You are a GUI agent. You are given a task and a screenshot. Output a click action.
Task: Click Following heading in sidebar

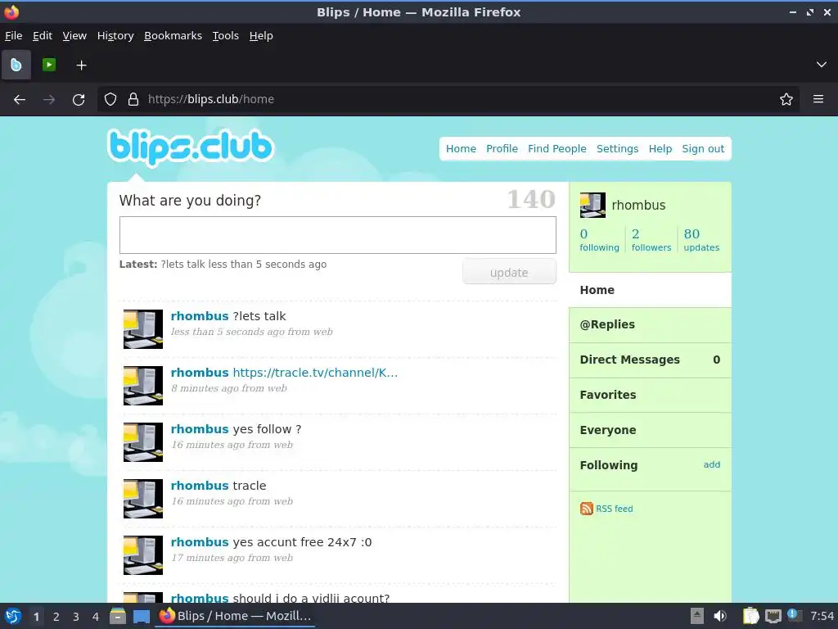pos(609,465)
